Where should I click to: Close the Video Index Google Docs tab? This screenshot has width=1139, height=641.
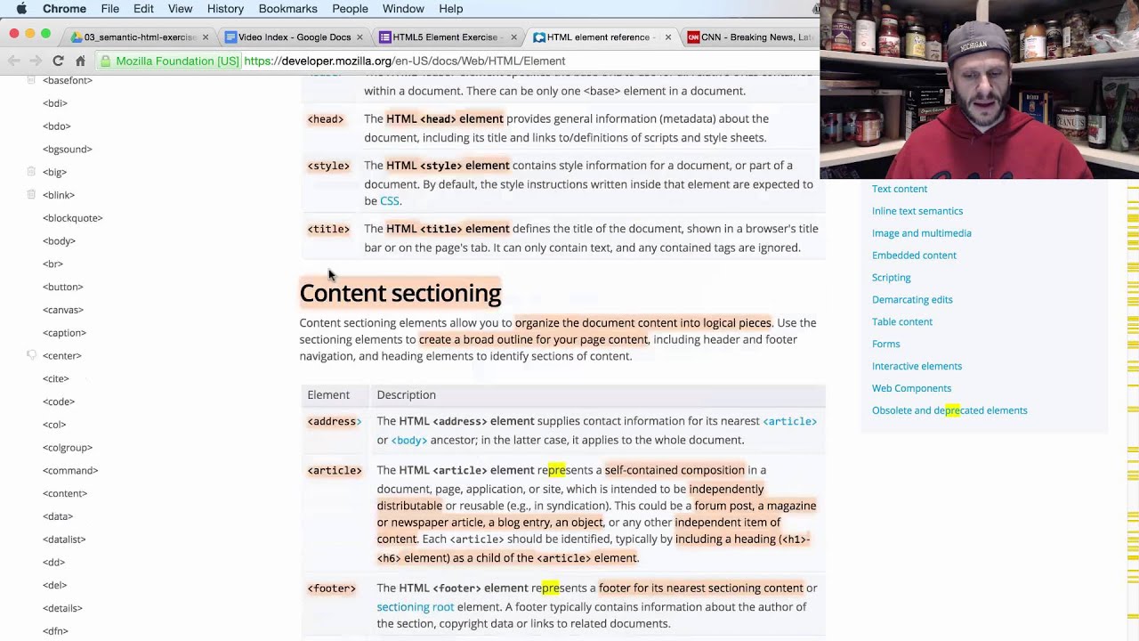click(359, 37)
